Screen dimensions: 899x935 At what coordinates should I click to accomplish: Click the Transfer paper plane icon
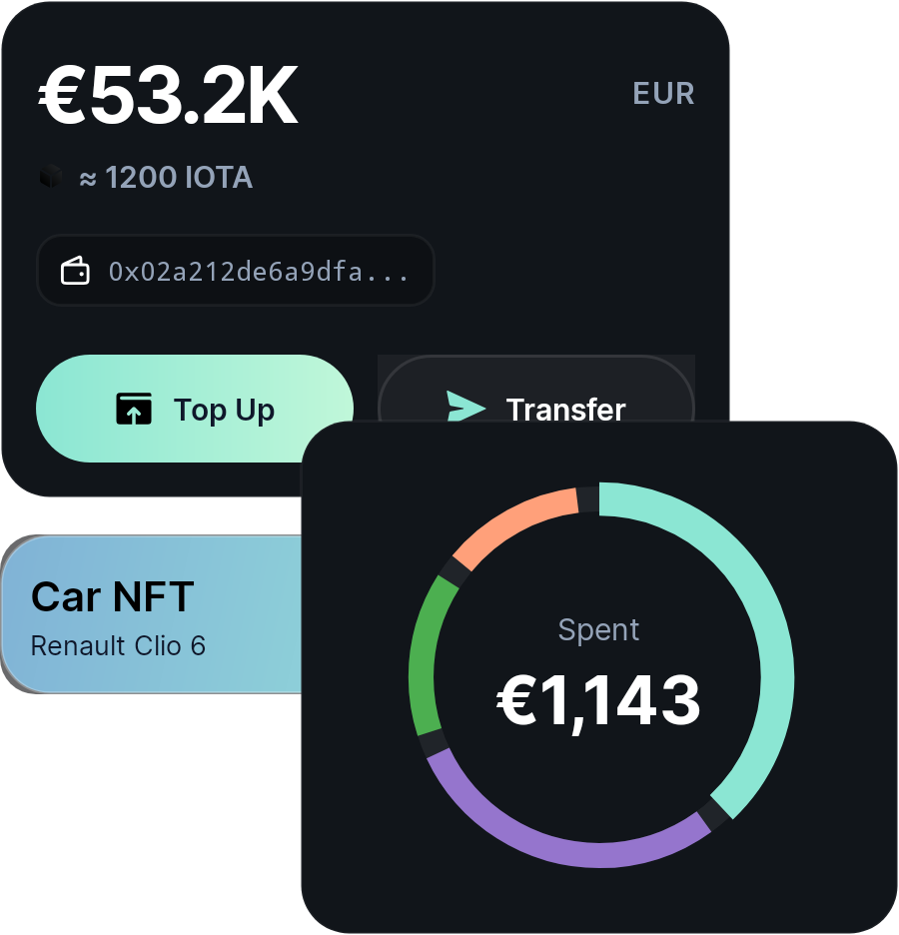click(465, 407)
